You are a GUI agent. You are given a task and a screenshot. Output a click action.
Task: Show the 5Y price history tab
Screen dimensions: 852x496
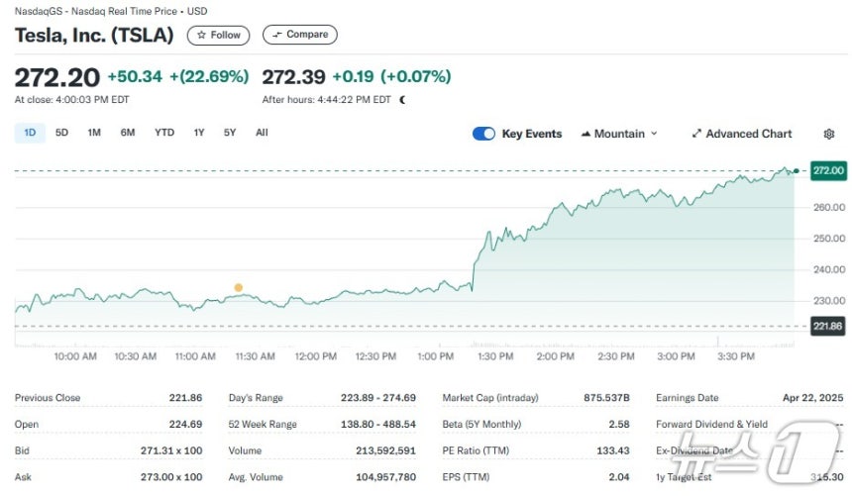[230, 133]
